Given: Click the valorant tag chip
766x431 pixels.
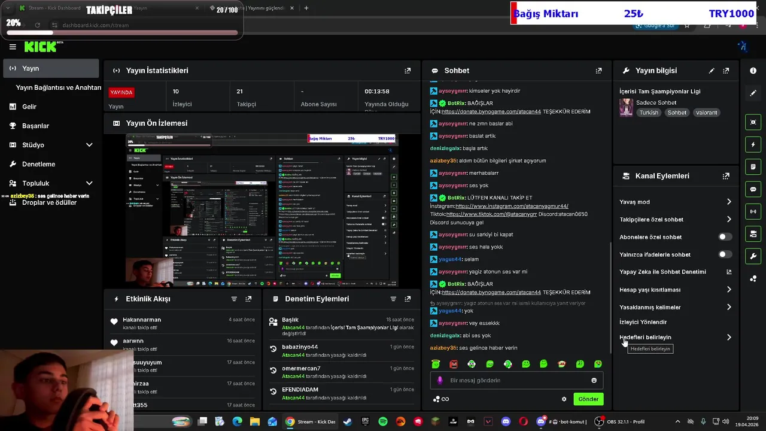Looking at the screenshot, I should [706, 113].
